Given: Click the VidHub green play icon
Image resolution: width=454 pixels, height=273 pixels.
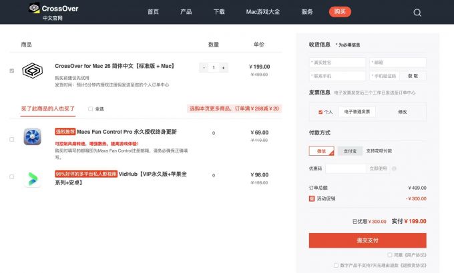Looking at the screenshot, I should (x=33, y=178).
